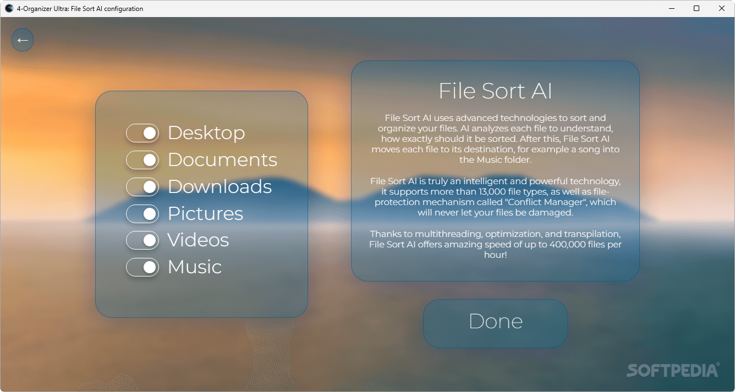Click the 4-Organizer Ultra title bar icon
This screenshot has height=392, width=735.
[x=9, y=8]
